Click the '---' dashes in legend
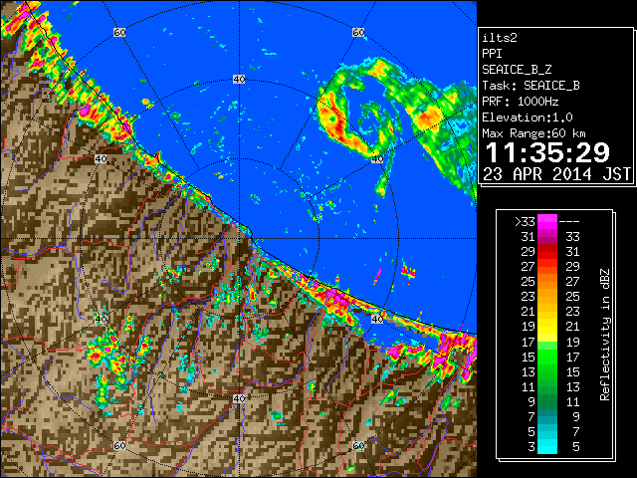Viewport: 637px width, 478px height. [569, 222]
